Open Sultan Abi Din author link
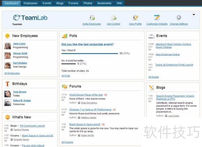 coord(88,135)
